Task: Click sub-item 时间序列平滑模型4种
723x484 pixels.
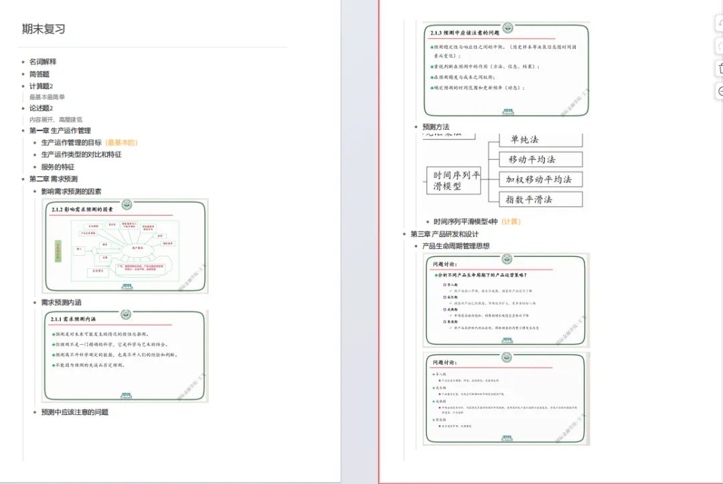Action: [465, 222]
